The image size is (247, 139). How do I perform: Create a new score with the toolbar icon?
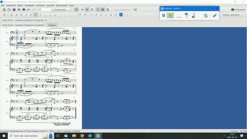pos(4,10)
